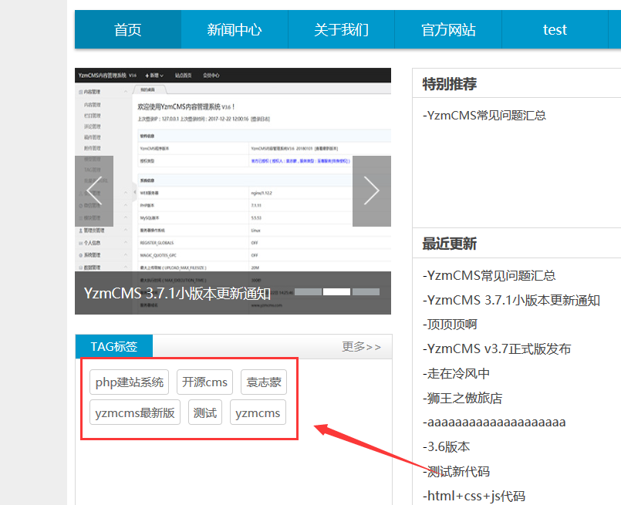Open slide caption YzmCMS 3.7.1小版本更新通知
621x505 pixels.
177,293
